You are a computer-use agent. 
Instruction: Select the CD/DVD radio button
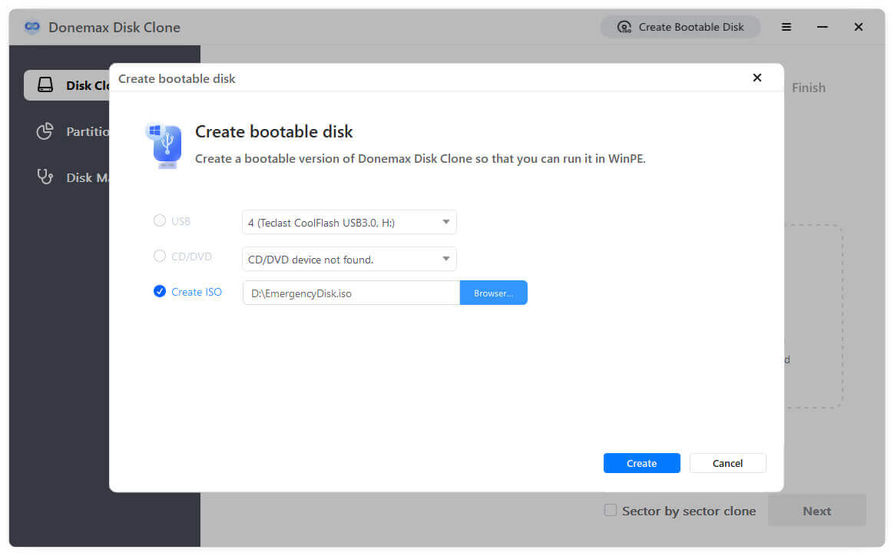coord(158,256)
